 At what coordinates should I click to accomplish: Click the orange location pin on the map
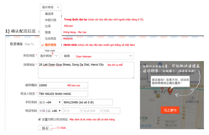[170, 91]
